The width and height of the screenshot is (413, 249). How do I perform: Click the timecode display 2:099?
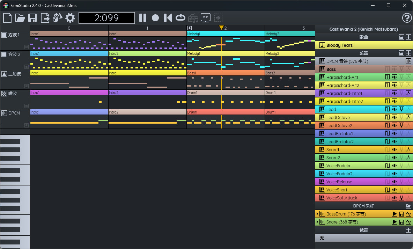tap(107, 18)
